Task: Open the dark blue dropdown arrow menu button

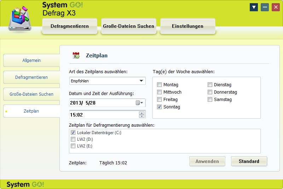Action: 254,7
